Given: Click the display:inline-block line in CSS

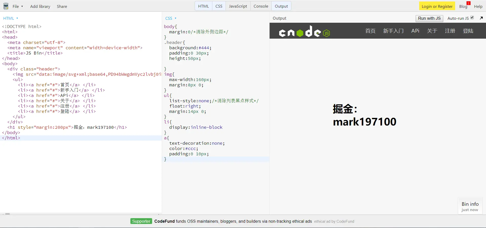Looking at the screenshot, I should (196, 127).
